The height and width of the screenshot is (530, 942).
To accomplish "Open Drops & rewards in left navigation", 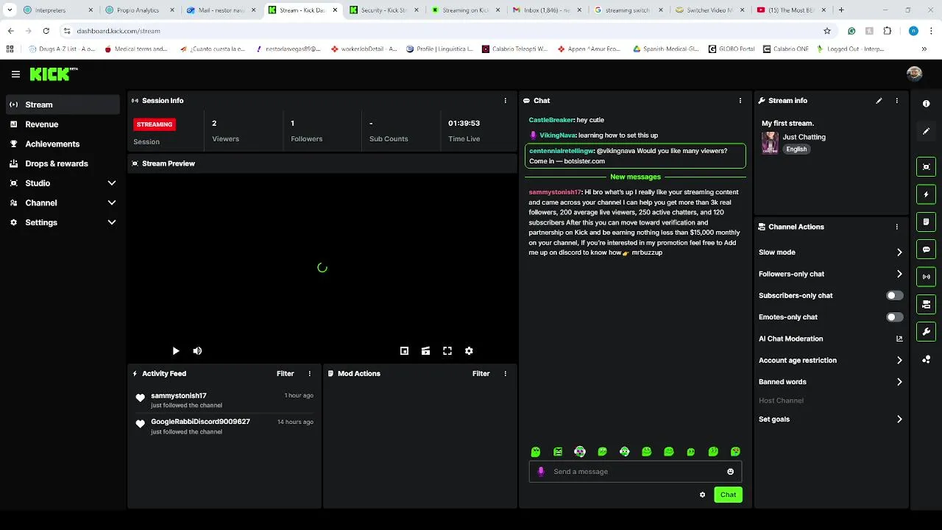I will pos(63,163).
